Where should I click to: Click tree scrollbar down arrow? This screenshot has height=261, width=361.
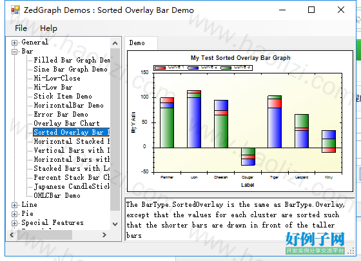tap(115, 224)
